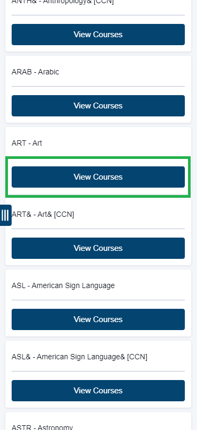The height and width of the screenshot is (430, 197).
Task: View courses for ASL - American Sign Language
Action: click(98, 319)
